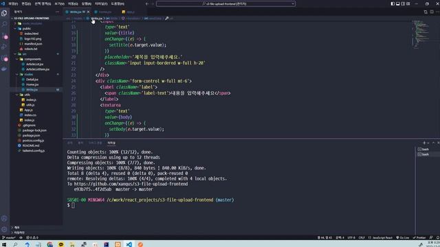Open Home.jsx in the routes folder
Viewport: 440px width, 247px height.
[32, 84]
